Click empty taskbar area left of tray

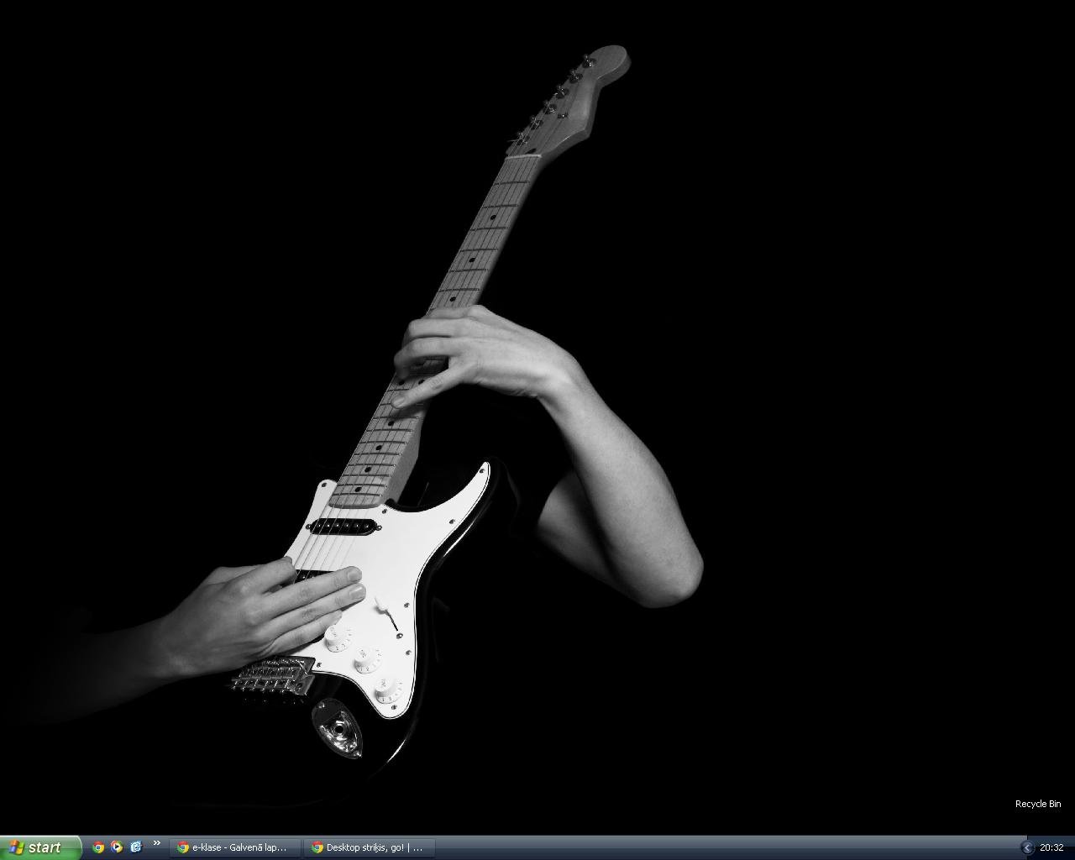pos(722,847)
